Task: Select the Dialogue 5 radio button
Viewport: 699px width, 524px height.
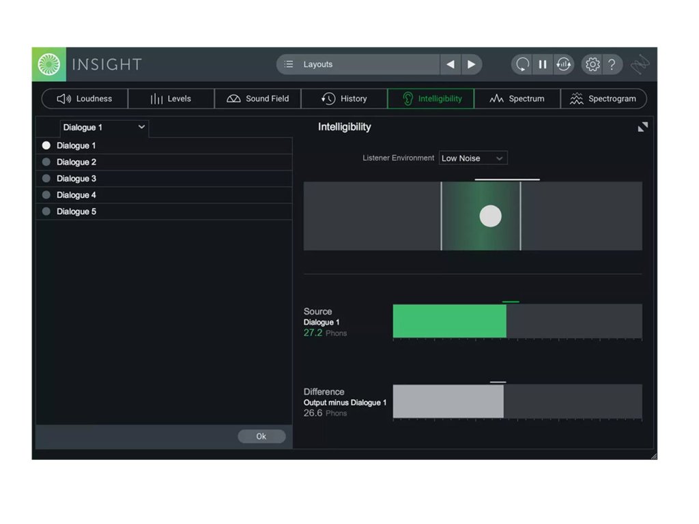Action: 46,212
